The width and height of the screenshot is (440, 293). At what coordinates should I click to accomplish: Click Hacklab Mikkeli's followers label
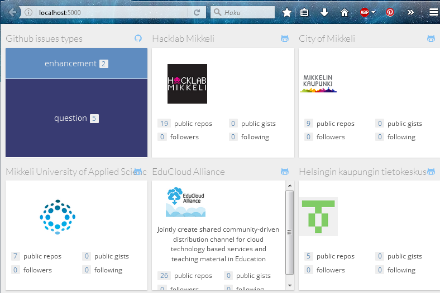tap(184, 137)
